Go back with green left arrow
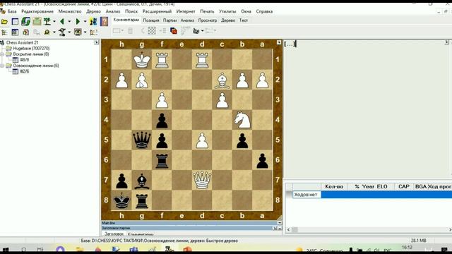 click(61, 22)
